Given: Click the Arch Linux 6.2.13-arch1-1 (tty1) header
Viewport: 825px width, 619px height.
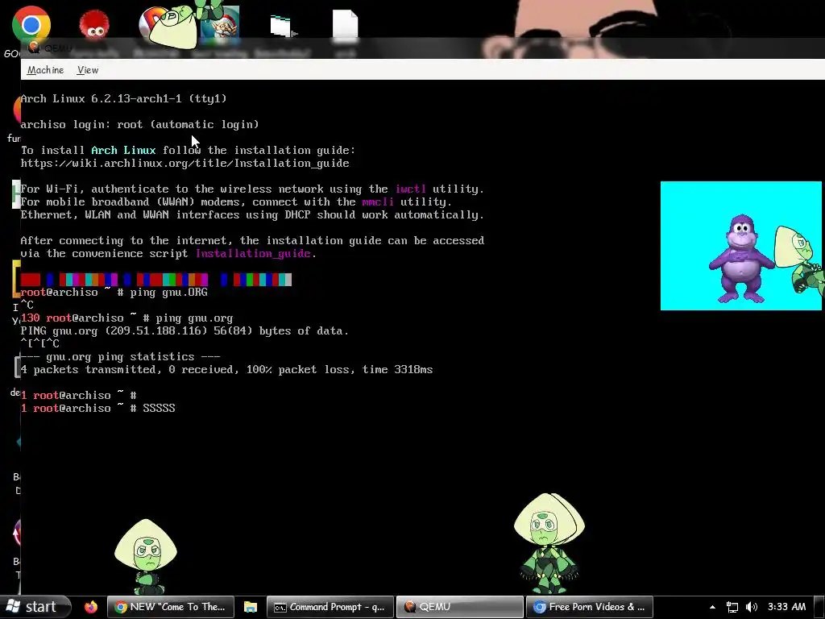Looking at the screenshot, I should coord(123,99).
